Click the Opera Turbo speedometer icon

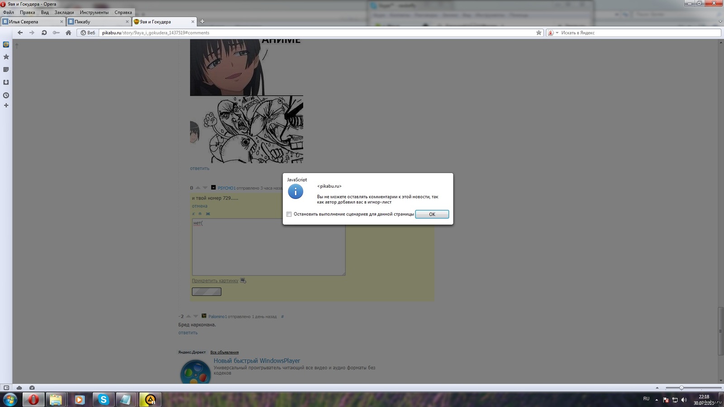(x=32, y=388)
